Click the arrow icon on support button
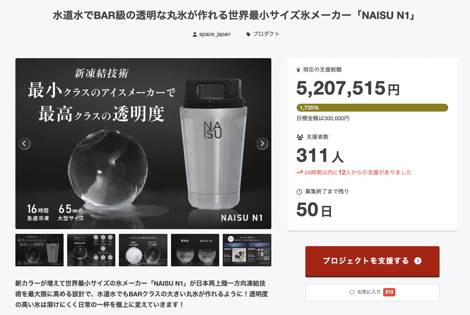The image size is (470, 315). pyautogui.click(x=418, y=261)
